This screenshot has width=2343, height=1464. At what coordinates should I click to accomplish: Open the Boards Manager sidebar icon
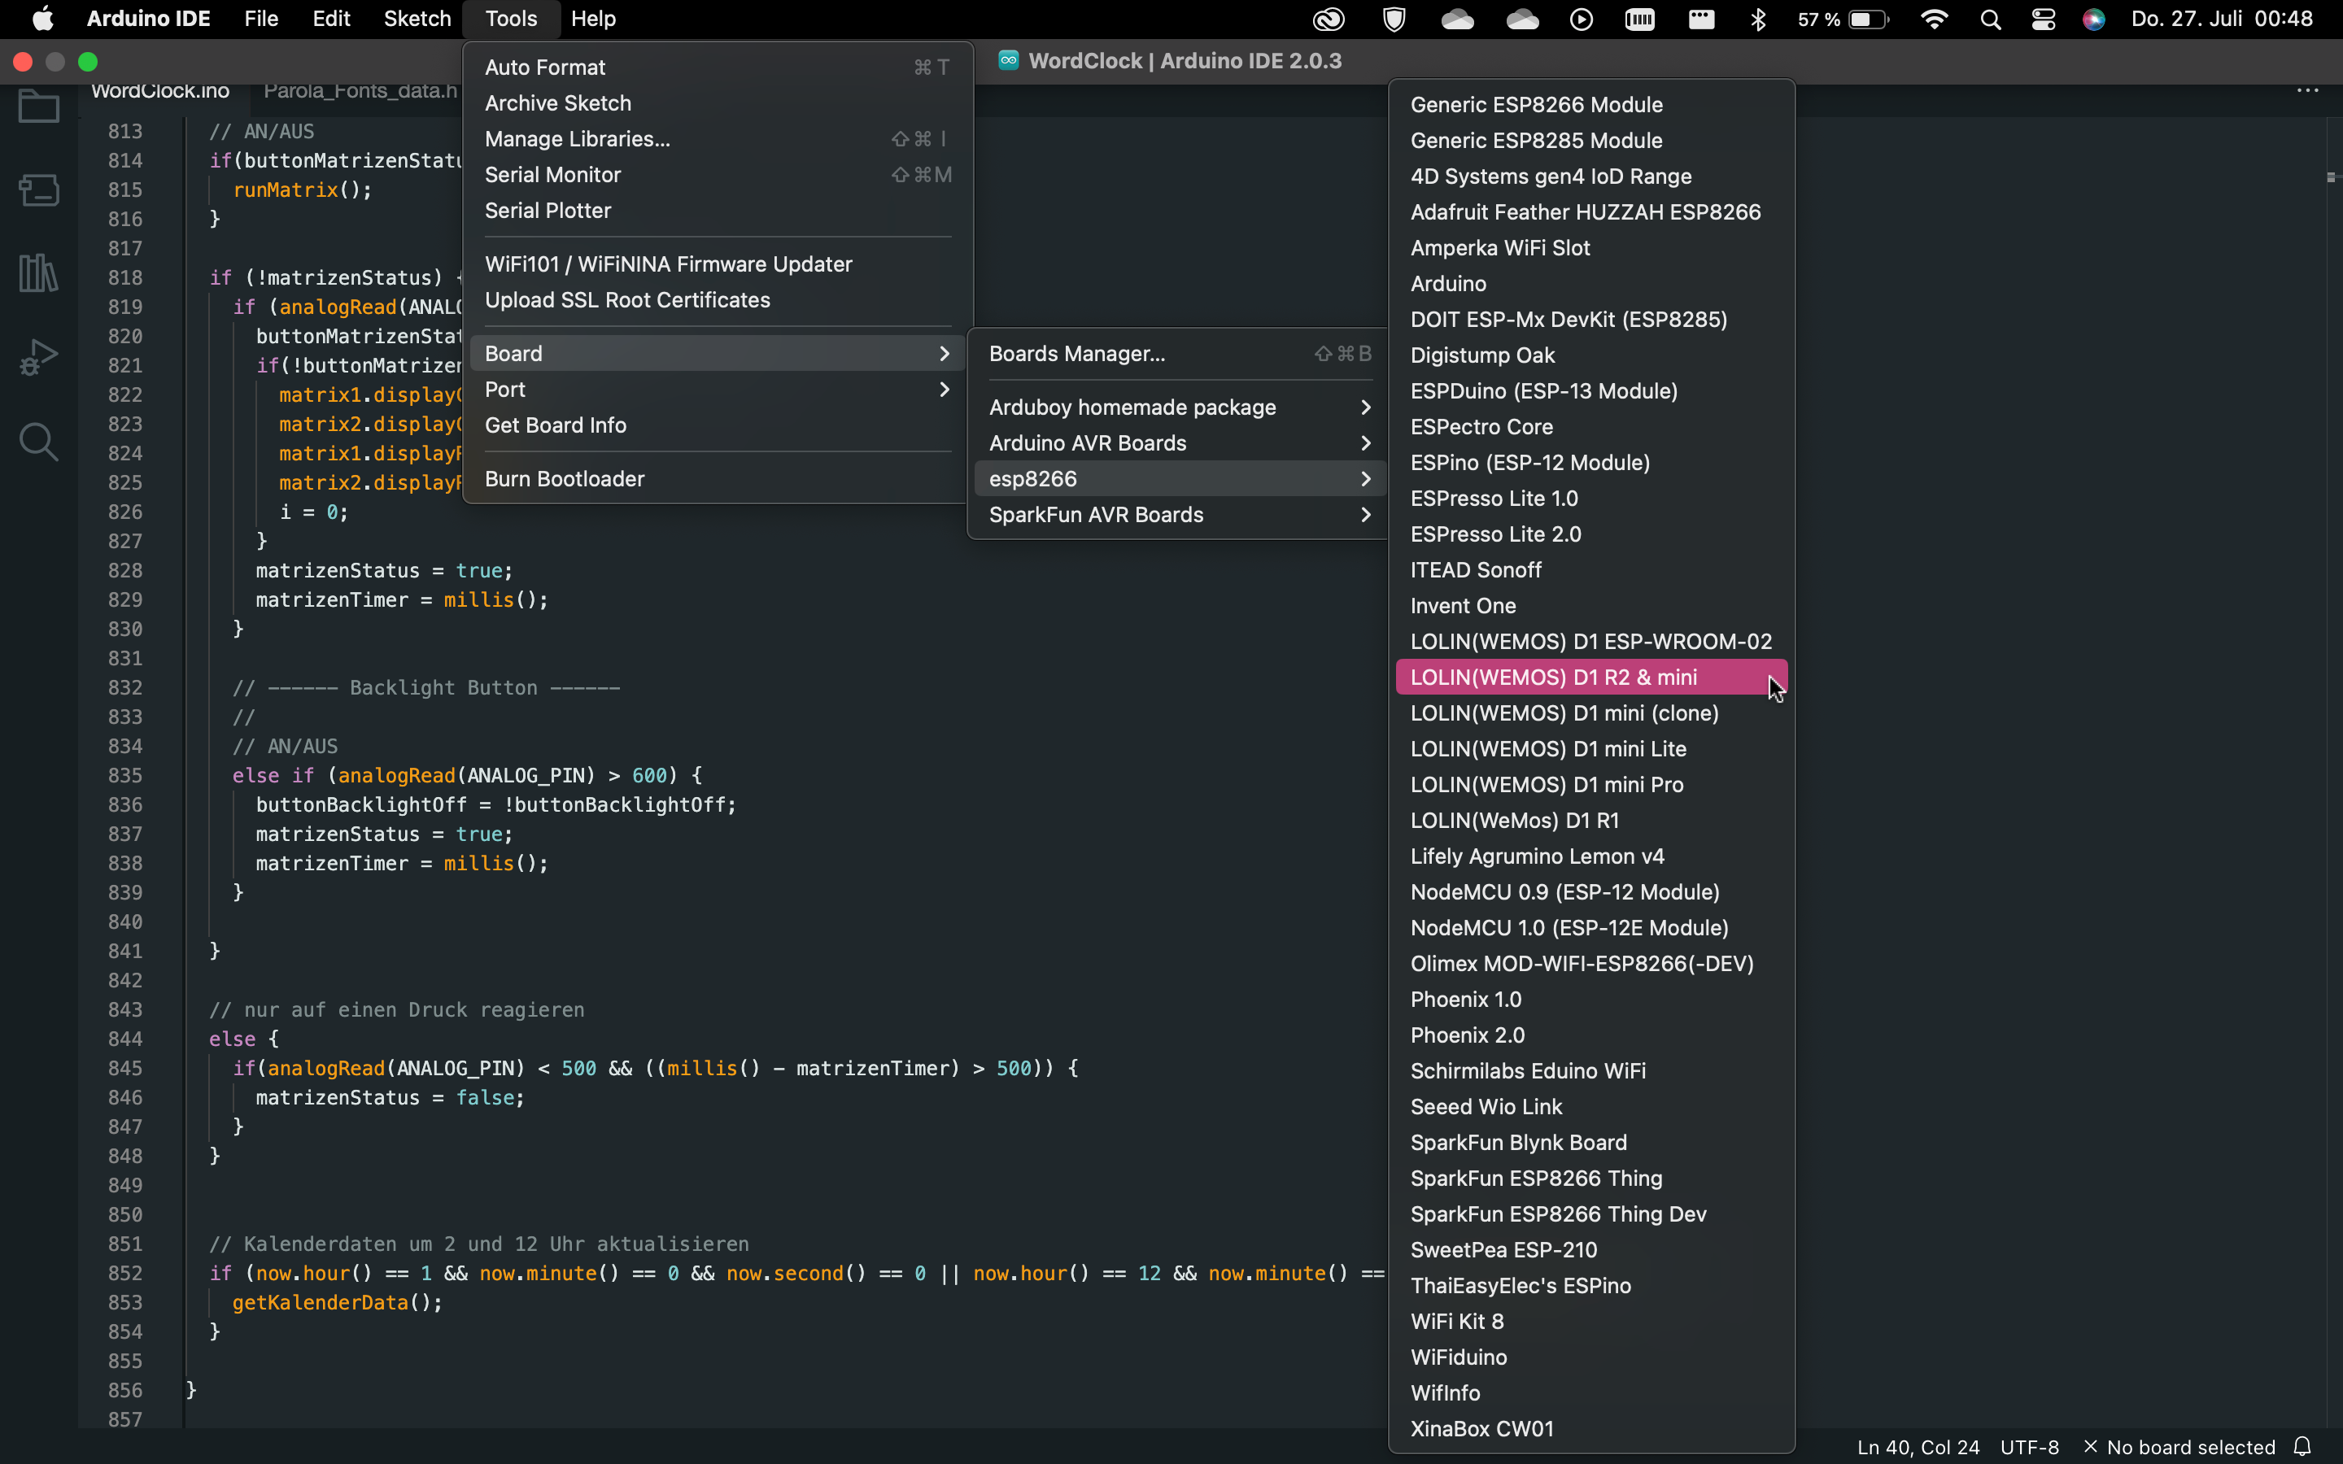39,190
